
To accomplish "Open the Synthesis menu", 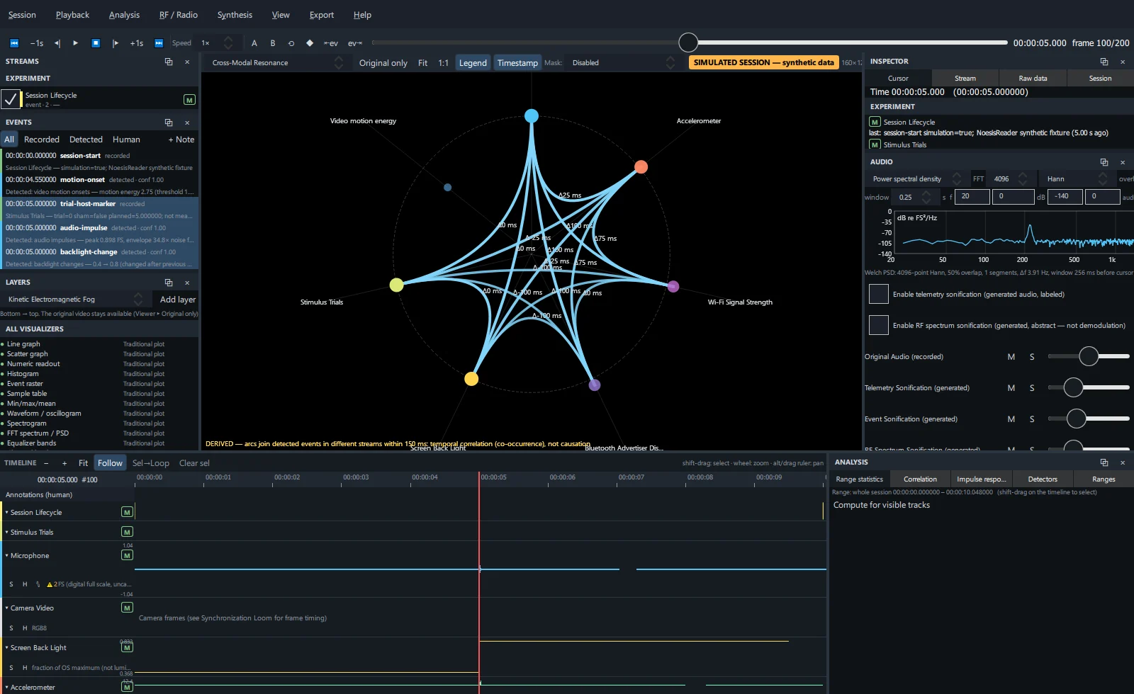I will (235, 15).
